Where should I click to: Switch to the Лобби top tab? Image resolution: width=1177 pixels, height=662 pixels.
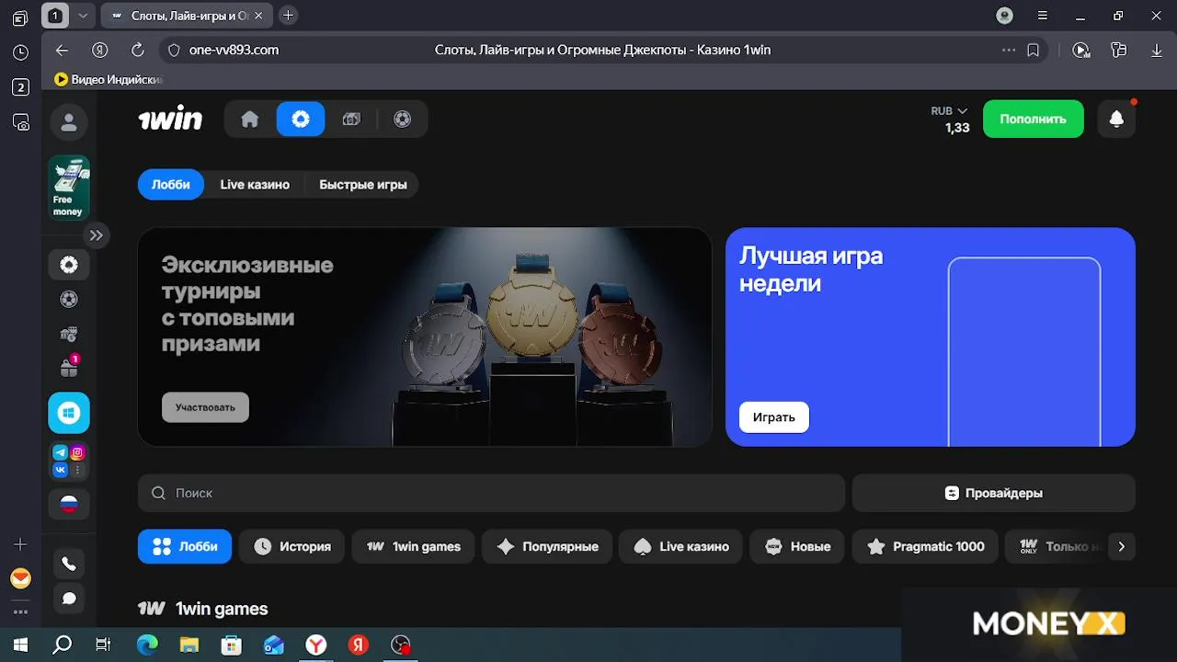click(x=171, y=185)
